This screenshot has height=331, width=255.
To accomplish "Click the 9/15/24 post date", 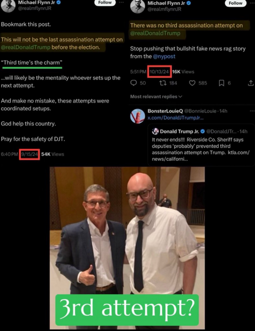I will click(29, 154).
